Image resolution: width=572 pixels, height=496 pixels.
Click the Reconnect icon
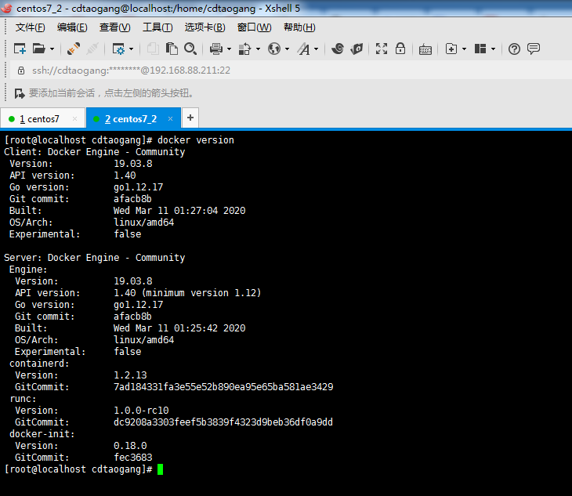pos(92,49)
